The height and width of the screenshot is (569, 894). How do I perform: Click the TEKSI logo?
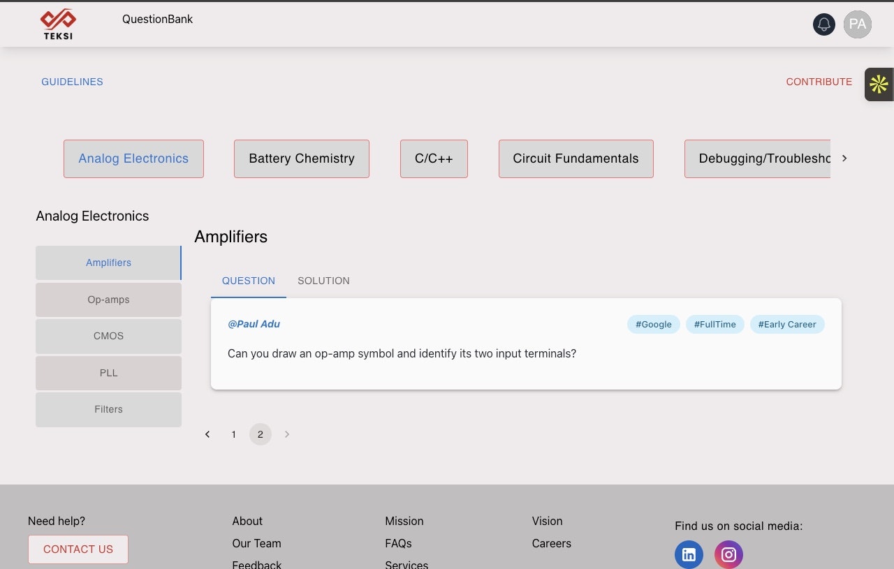pos(58,25)
